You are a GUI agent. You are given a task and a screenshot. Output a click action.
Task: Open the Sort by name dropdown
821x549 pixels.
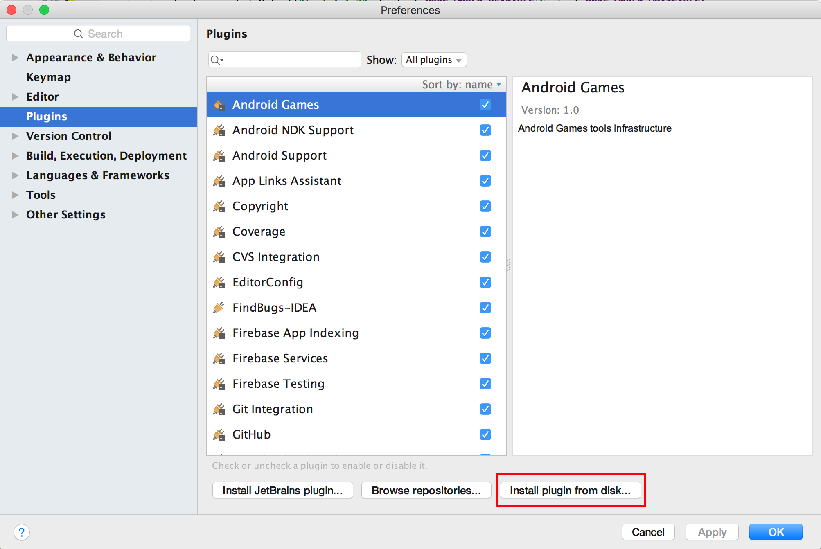pyautogui.click(x=462, y=85)
